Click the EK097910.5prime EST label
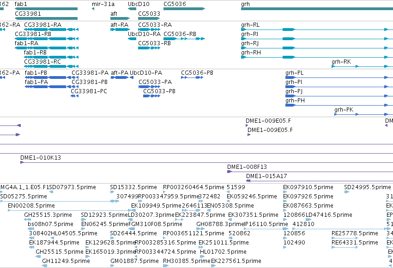393x268 pixels. pos(308,187)
